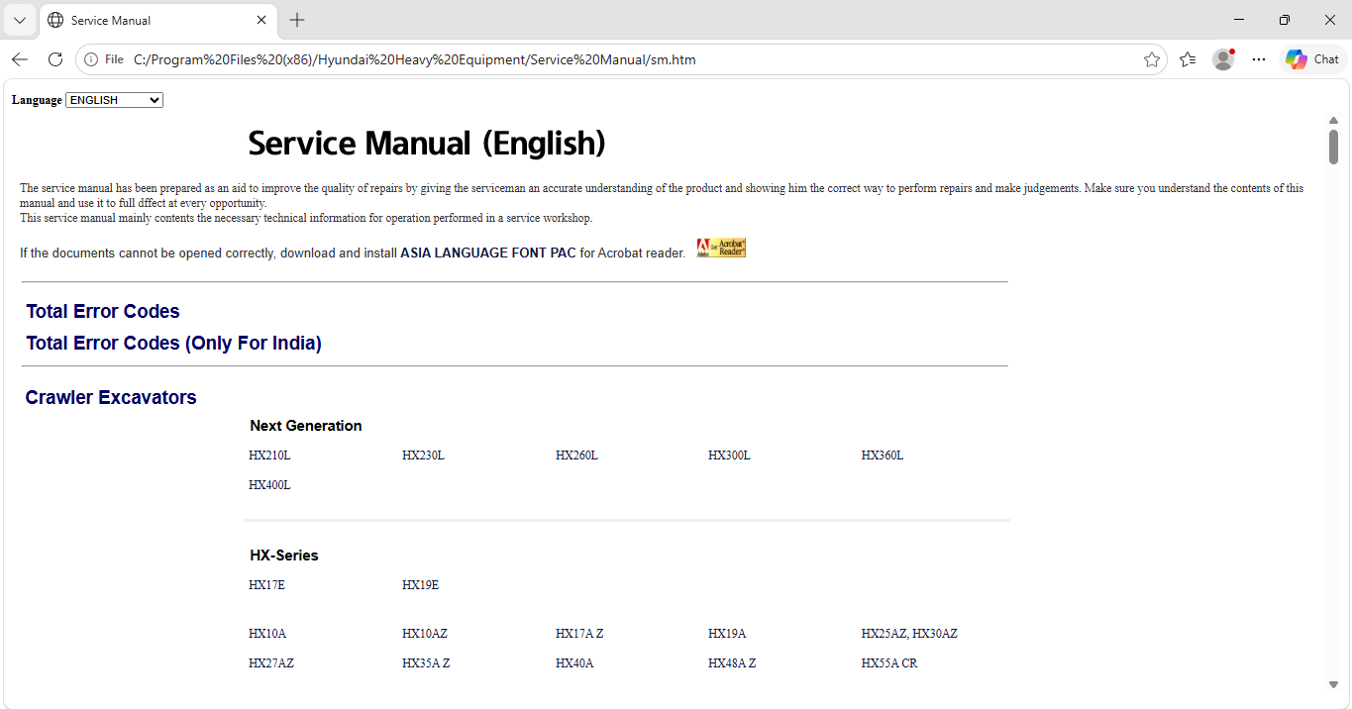The height and width of the screenshot is (709, 1352).
Task: View site information icon beside File
Action: click(x=91, y=59)
